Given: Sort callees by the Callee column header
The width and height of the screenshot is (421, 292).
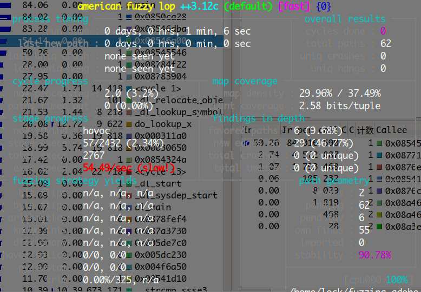Looking at the screenshot, I should click(398, 130).
